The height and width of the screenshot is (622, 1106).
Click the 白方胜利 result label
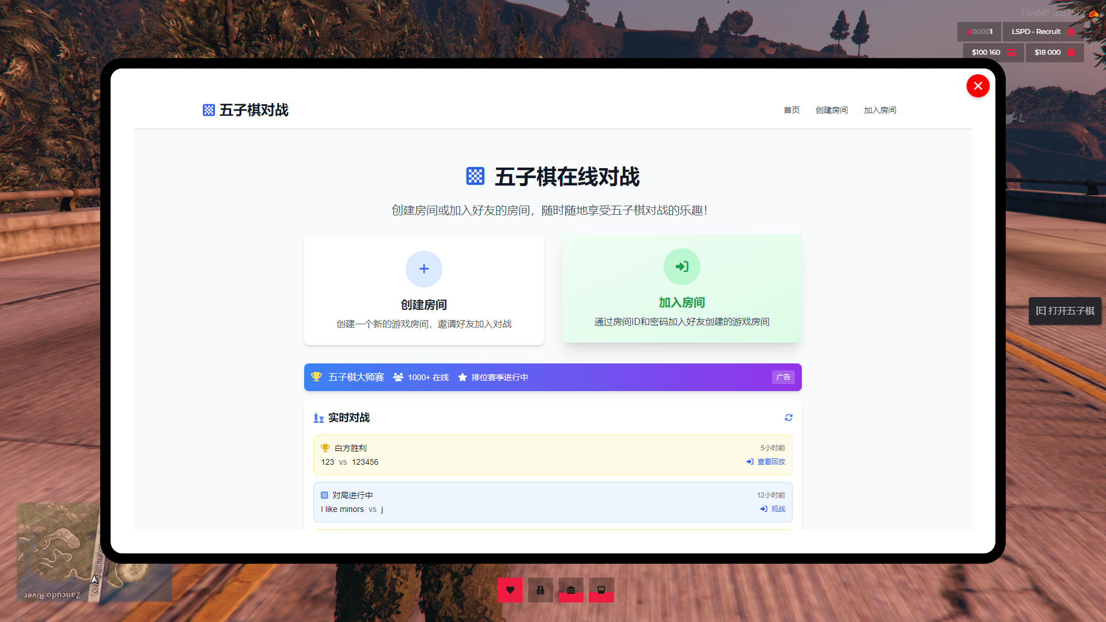click(x=350, y=448)
